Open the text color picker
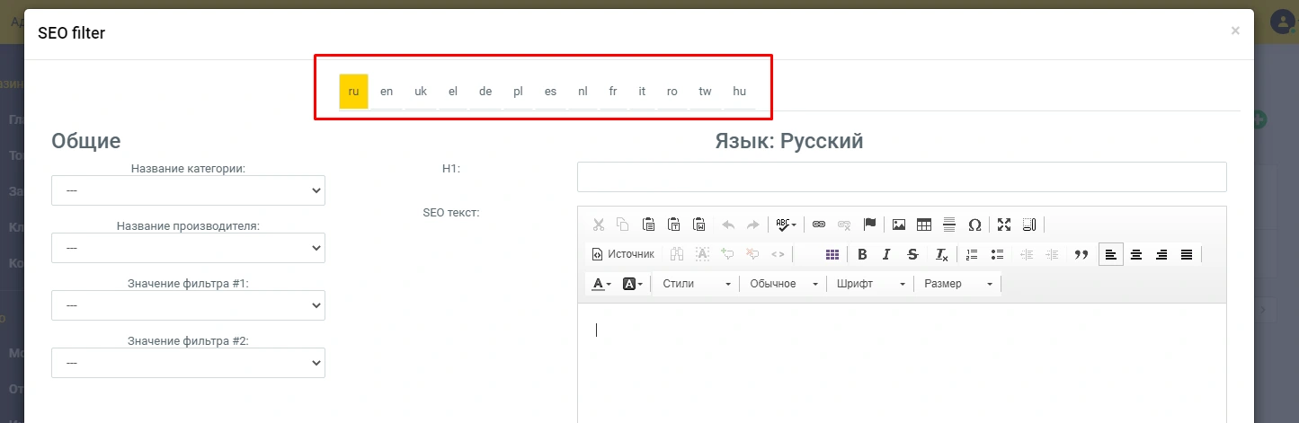This screenshot has height=423, width=1299. point(601,284)
